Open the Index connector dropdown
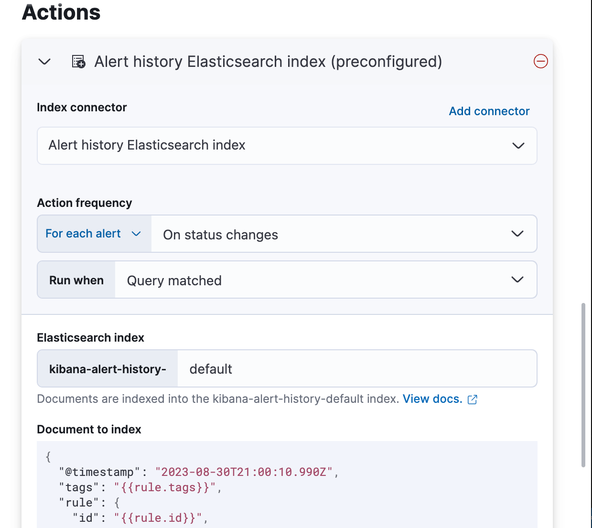592x528 pixels. tap(287, 146)
